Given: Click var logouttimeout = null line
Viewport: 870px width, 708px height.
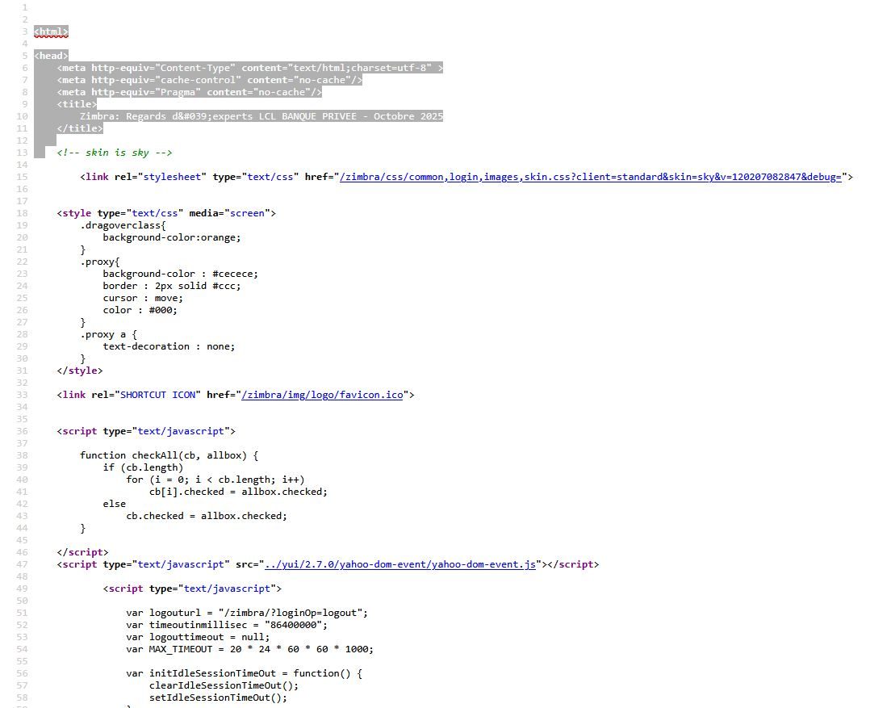Looking at the screenshot, I should [198, 638].
